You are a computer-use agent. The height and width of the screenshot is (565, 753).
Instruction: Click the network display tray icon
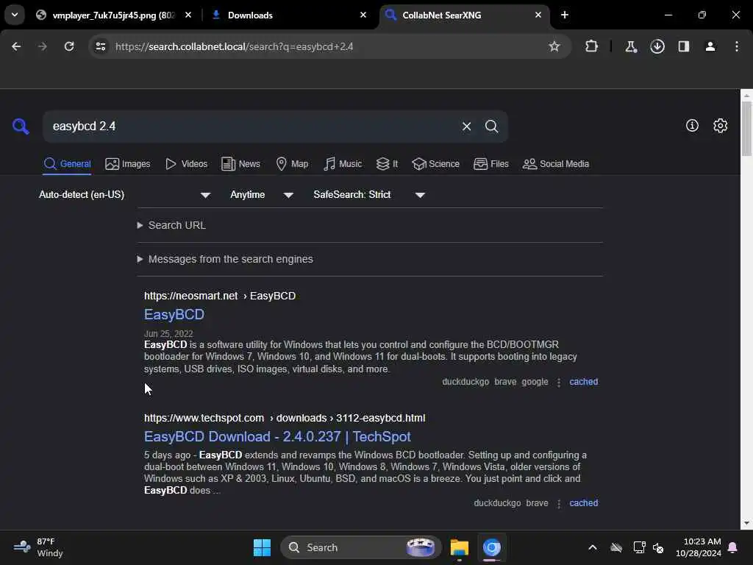(x=639, y=547)
